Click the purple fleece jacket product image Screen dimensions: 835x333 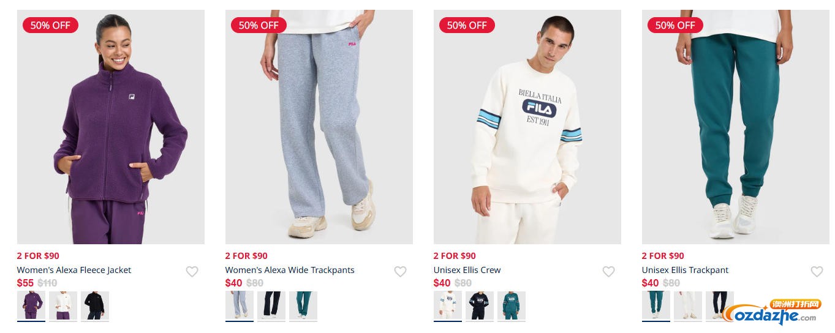(111, 127)
